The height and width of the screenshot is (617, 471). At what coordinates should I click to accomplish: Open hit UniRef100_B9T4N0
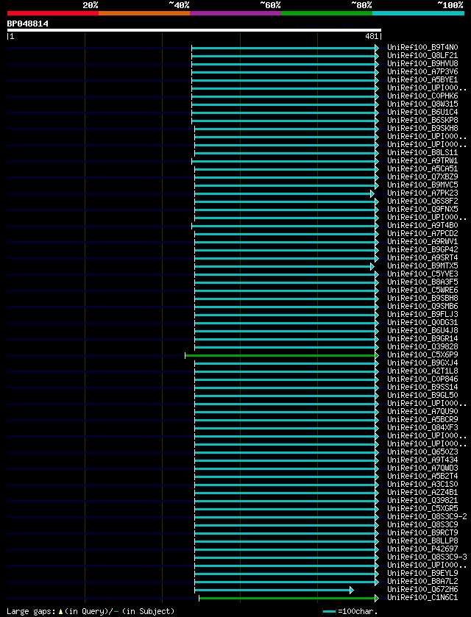pos(422,48)
